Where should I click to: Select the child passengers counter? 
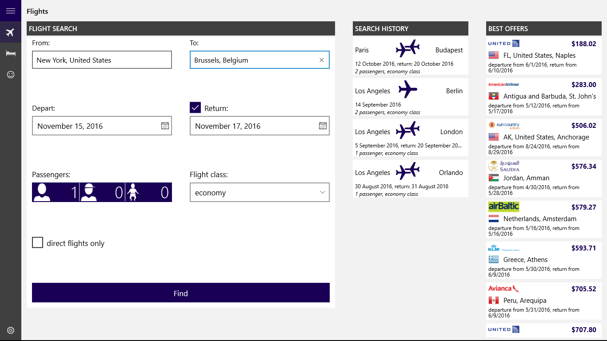102,192
